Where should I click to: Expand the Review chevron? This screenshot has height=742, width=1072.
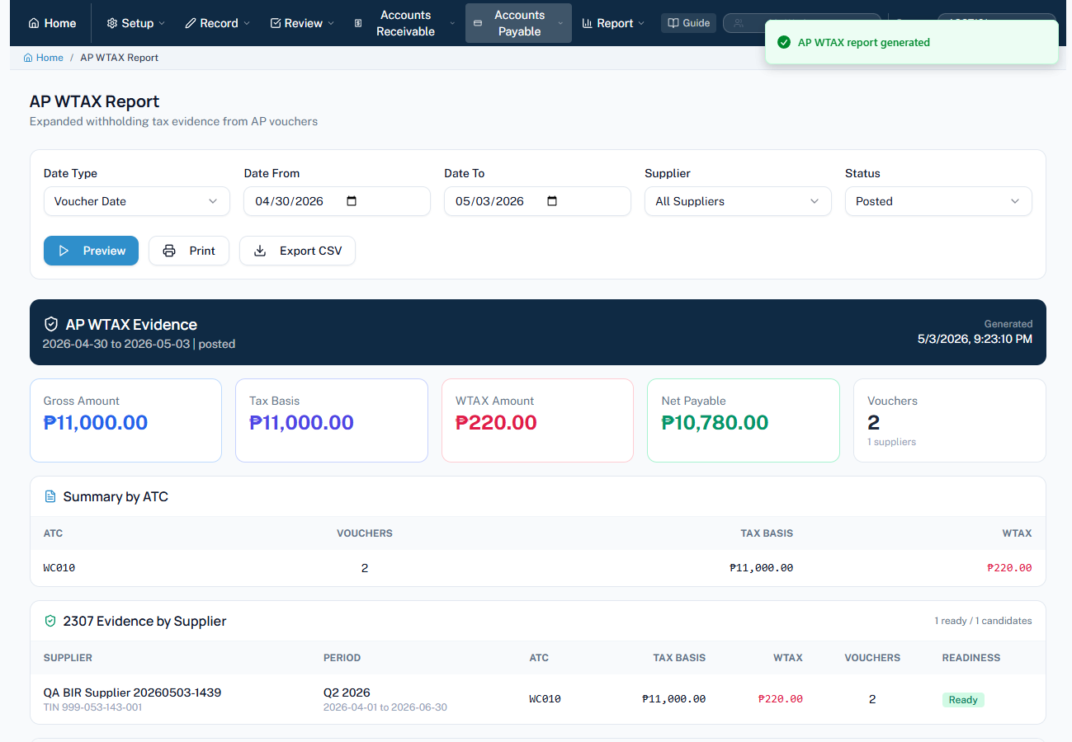(331, 23)
